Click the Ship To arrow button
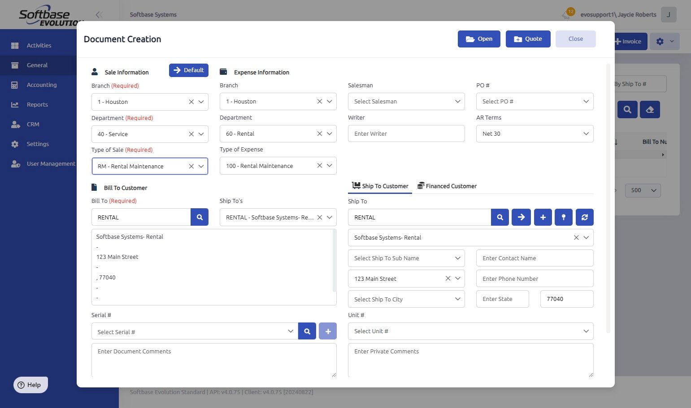Image resolution: width=691 pixels, height=408 pixels. point(521,217)
